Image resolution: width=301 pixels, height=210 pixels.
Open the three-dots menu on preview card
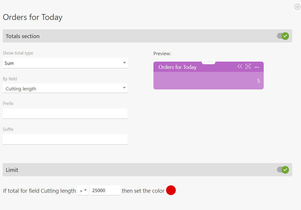[x=257, y=67]
